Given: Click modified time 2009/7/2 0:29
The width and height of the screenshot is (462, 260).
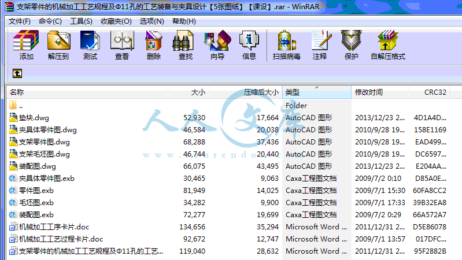Looking at the screenshot, I should point(378,214).
